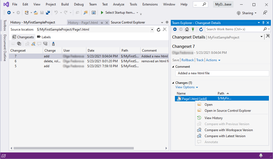The image size is (273, 159).
Task: Click the orange Compare icon in history toolbar
Action: click(x=33, y=44)
